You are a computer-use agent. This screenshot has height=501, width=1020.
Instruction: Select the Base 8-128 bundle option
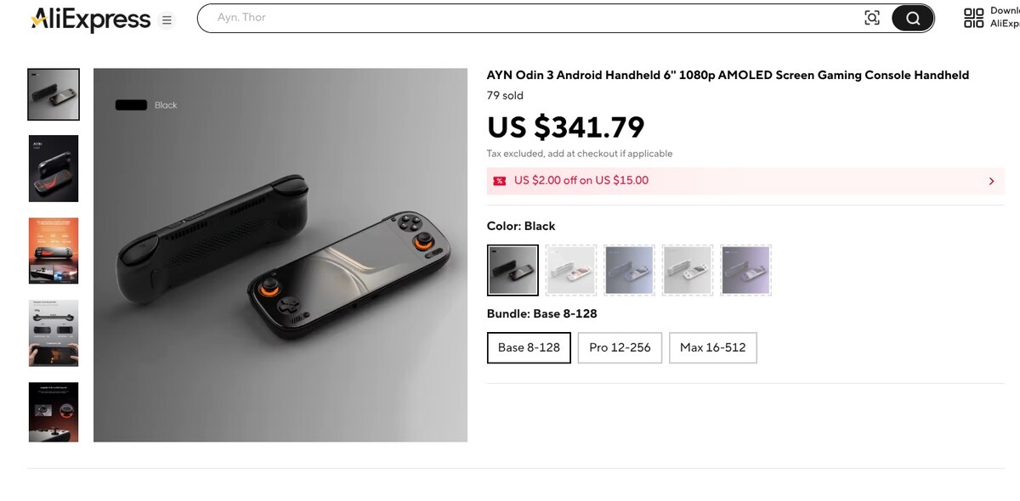pos(529,347)
